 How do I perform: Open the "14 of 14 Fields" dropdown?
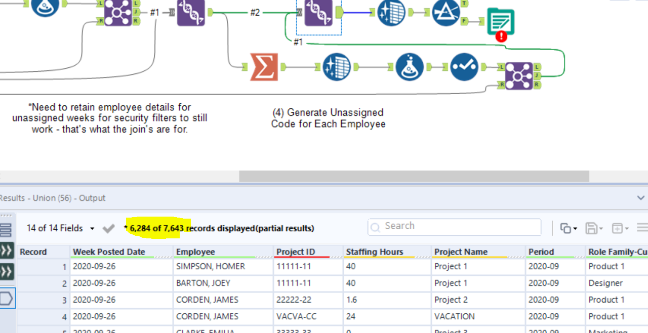click(59, 228)
